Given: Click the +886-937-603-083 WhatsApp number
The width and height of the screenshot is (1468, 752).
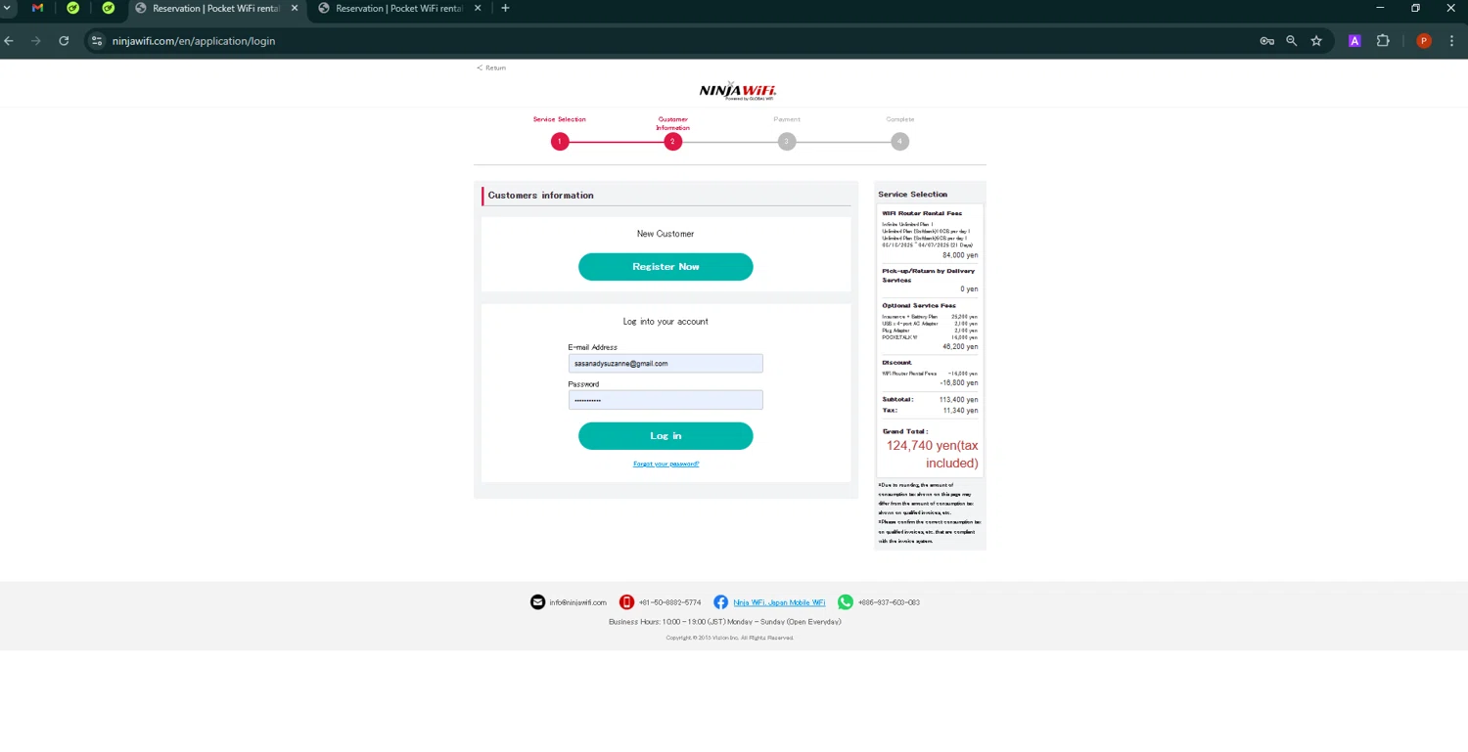Looking at the screenshot, I should tap(889, 602).
